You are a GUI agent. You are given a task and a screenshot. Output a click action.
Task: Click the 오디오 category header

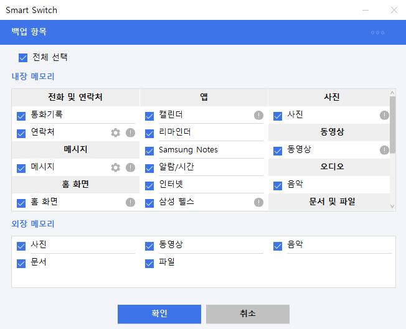tap(329, 167)
